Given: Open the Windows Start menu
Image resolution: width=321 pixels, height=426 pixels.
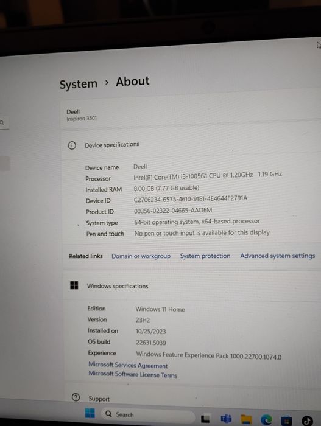Looking at the screenshot, I should pos(90,413).
